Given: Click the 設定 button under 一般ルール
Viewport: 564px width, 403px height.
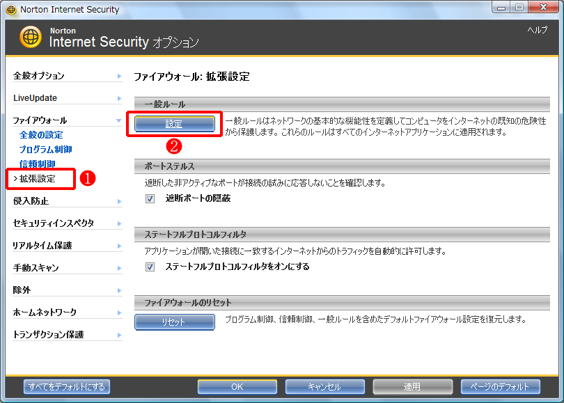Looking at the screenshot, I should tap(174, 124).
